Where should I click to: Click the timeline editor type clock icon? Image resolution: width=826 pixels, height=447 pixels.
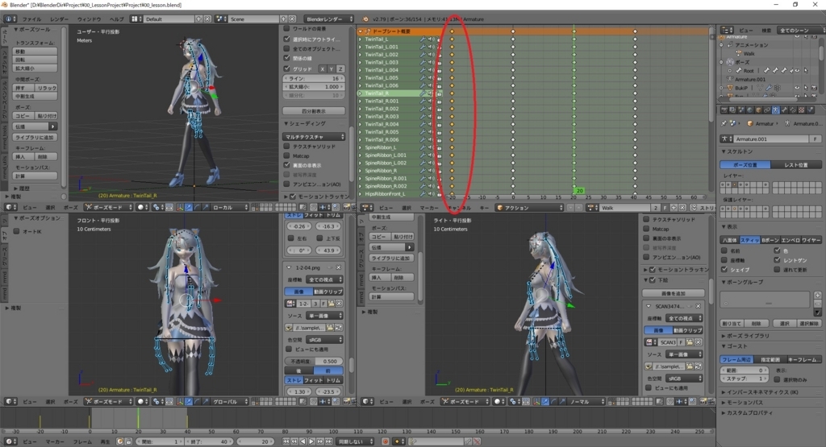[x=10, y=441]
